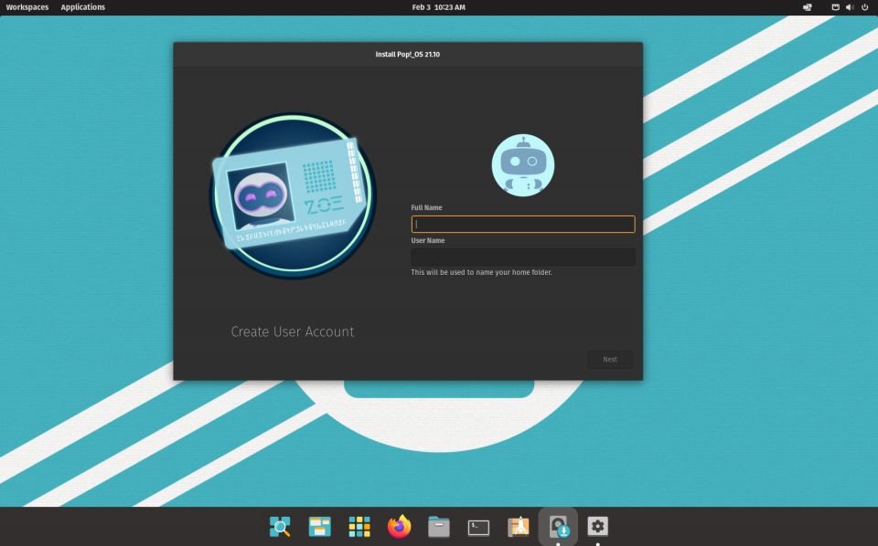Viewport: 878px width, 546px height.
Task: Open the workspaces overview icon in dock
Action: (x=320, y=527)
